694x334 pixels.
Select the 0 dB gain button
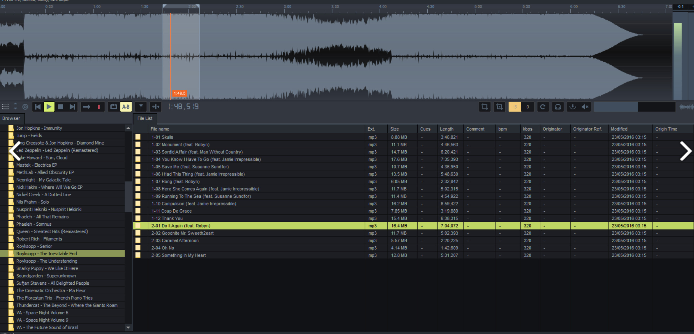click(527, 107)
